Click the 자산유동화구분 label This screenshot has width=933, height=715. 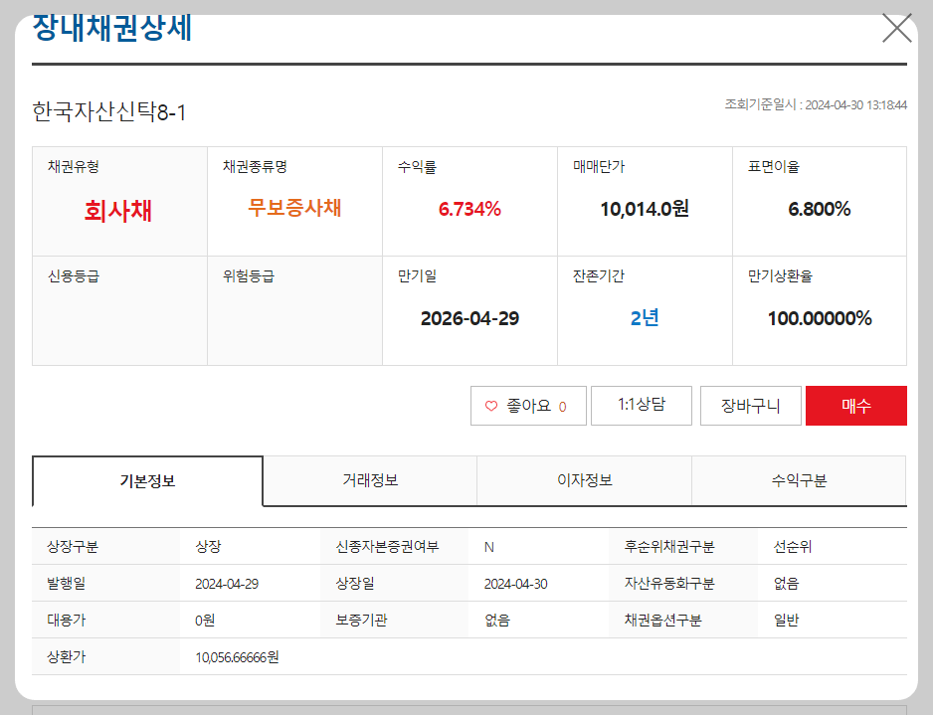click(x=669, y=583)
